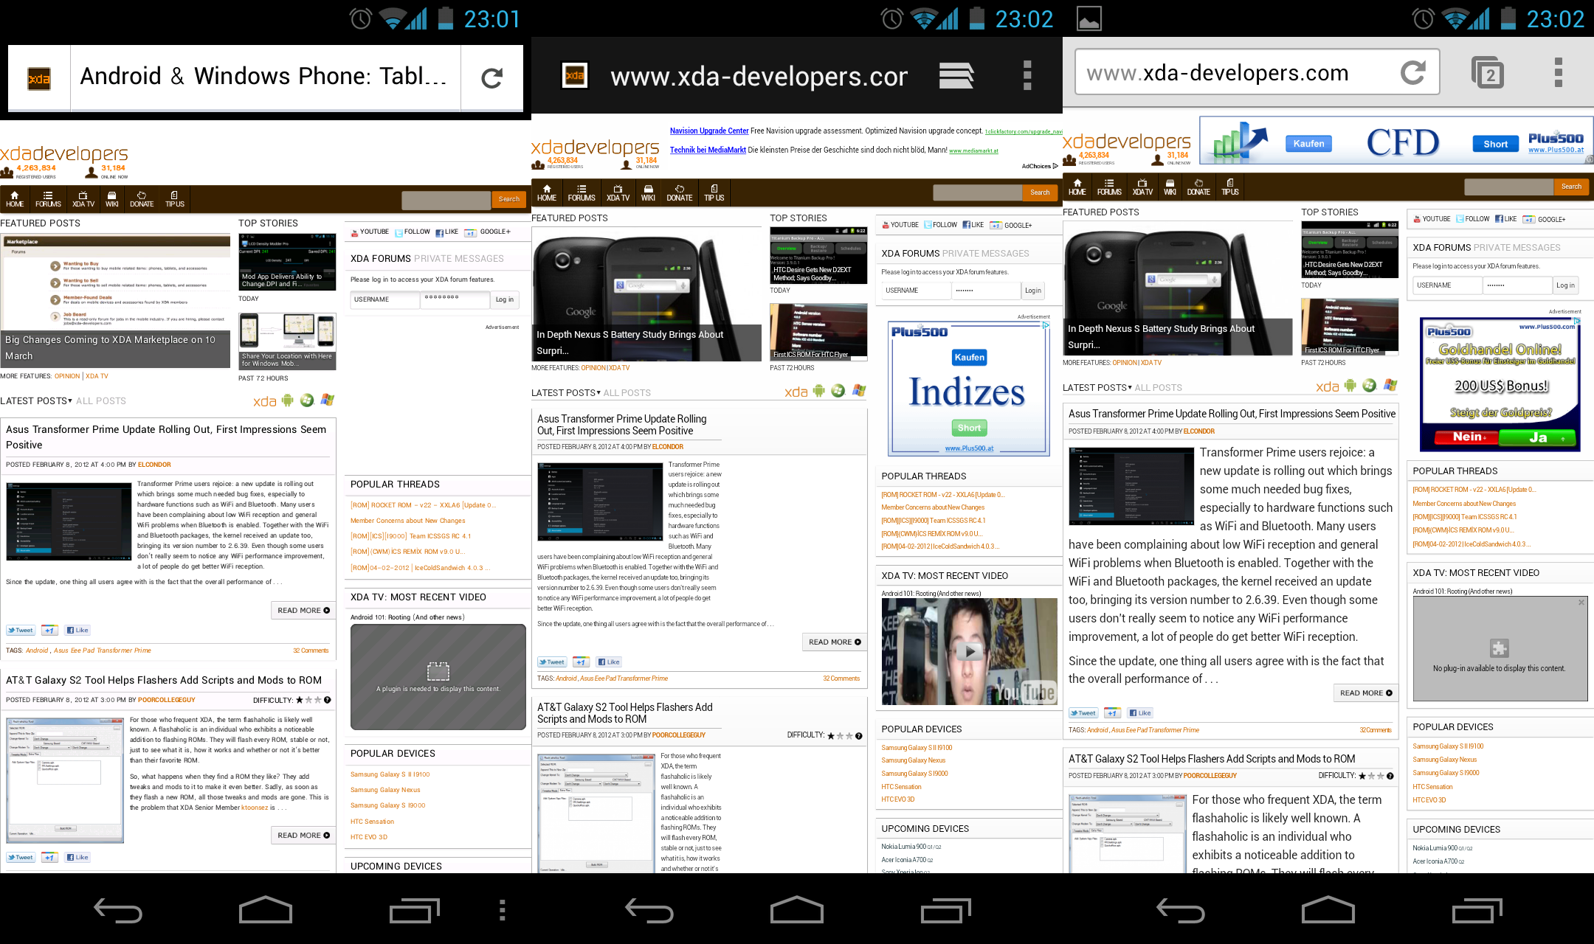Click Login button in middle screenshot

pos(1033,291)
